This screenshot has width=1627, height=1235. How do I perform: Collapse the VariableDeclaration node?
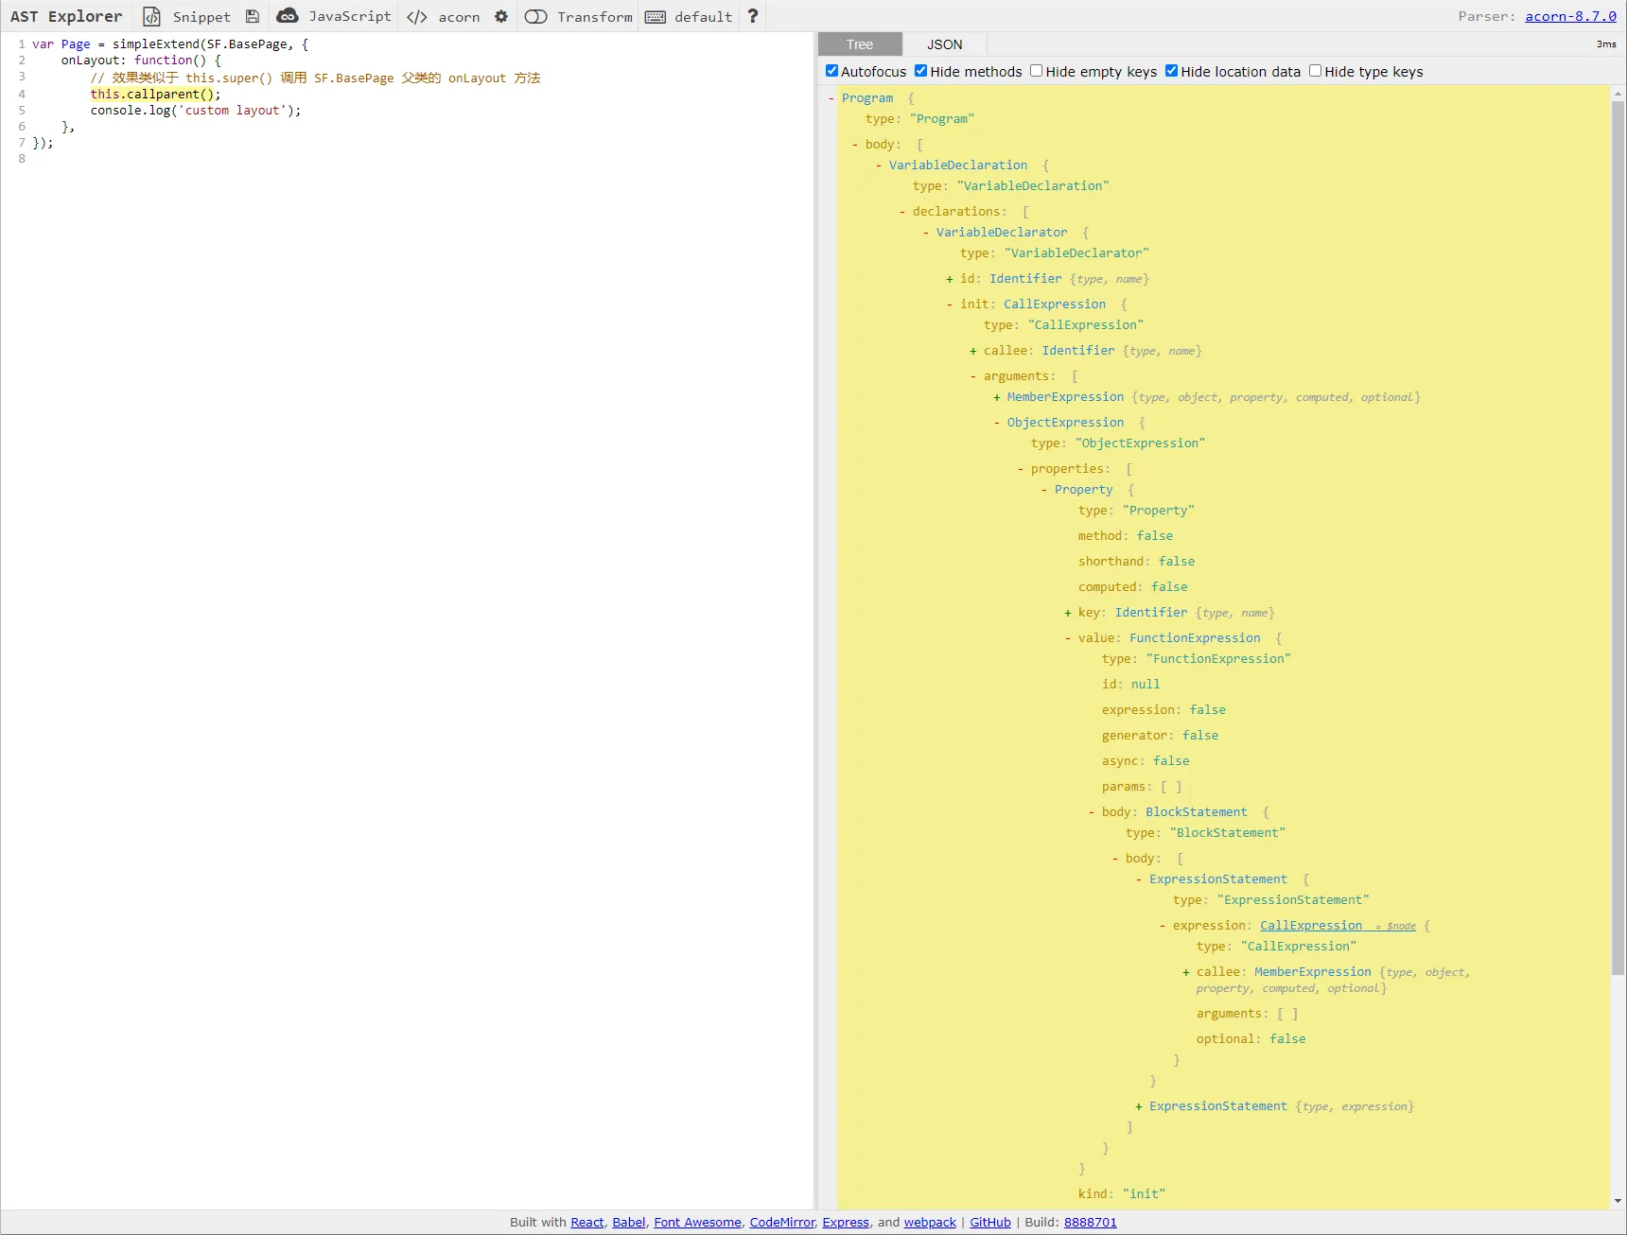(879, 165)
